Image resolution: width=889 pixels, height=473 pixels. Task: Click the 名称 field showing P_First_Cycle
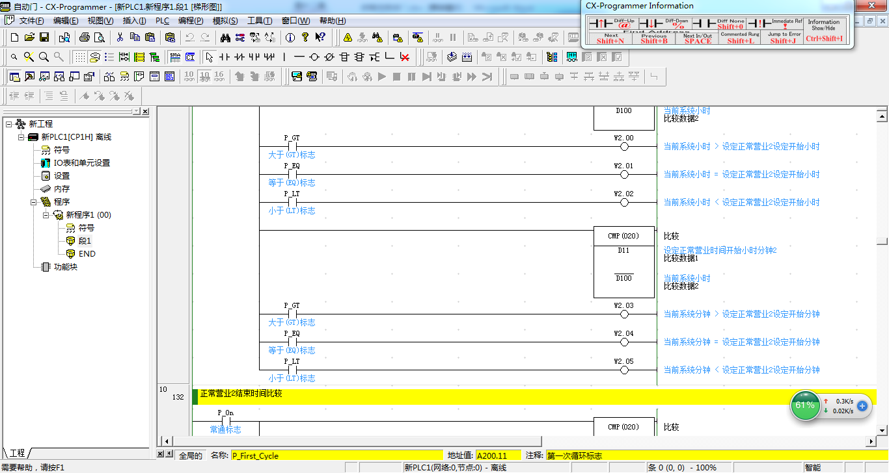click(x=336, y=455)
